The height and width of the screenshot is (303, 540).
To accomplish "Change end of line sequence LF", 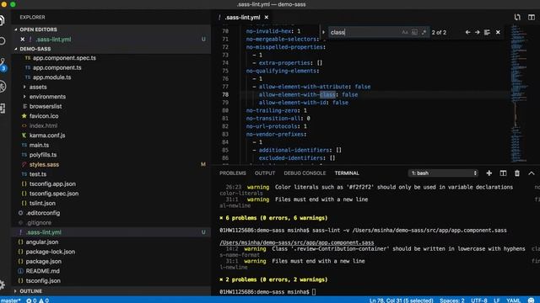I will point(497,300).
